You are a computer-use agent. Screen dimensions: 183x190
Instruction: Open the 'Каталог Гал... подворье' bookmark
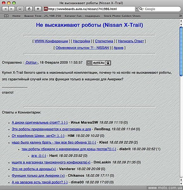coord(82,16)
